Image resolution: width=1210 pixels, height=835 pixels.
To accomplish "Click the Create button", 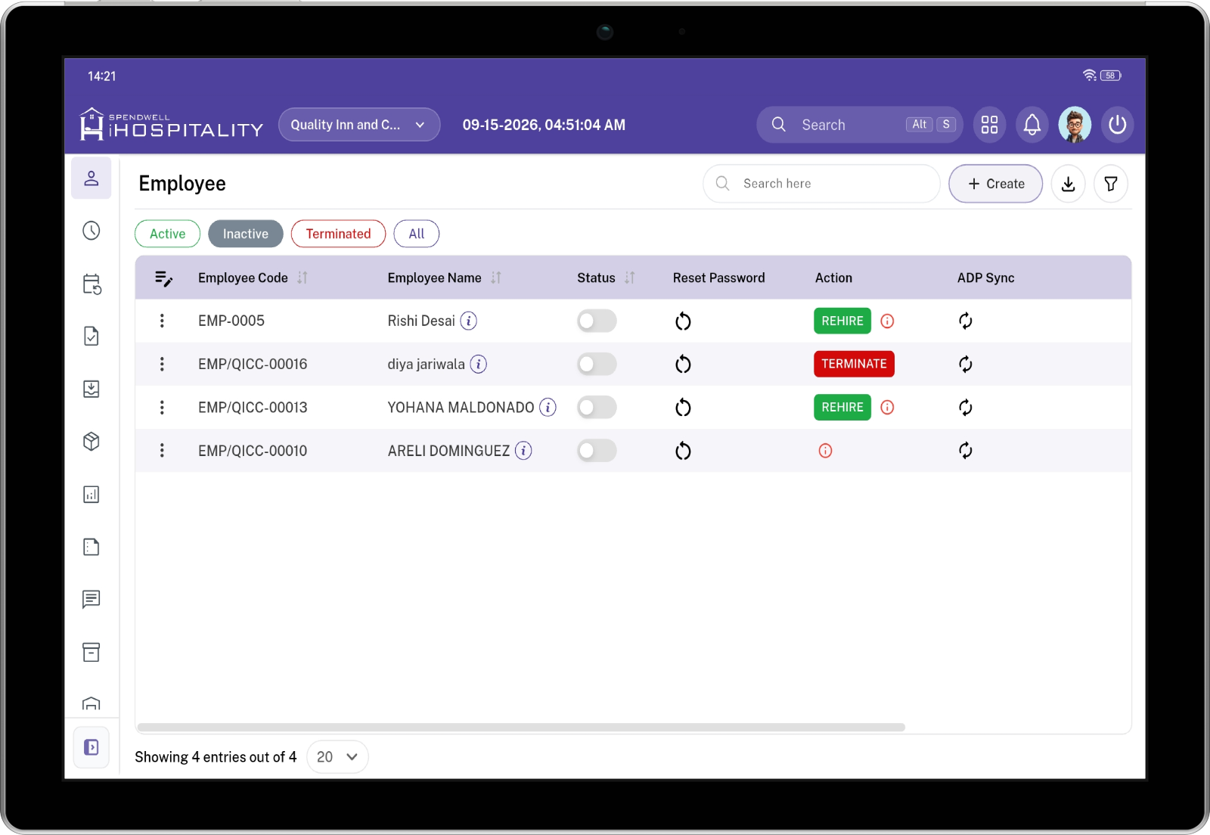I will coord(996,184).
